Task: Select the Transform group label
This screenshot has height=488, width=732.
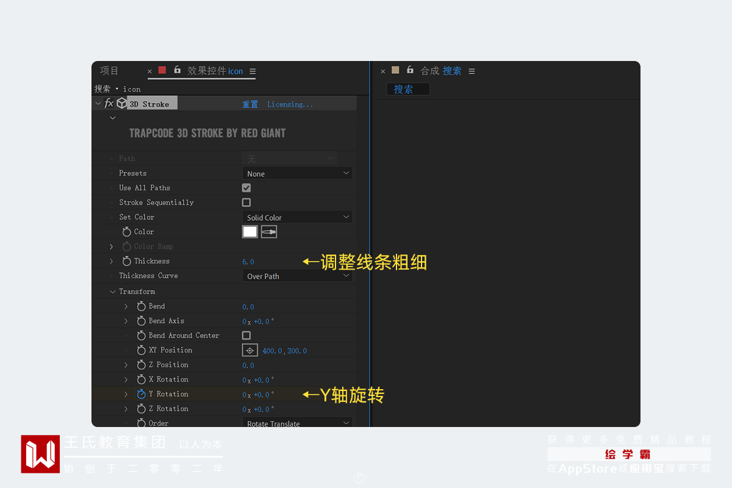Action: 137,292
